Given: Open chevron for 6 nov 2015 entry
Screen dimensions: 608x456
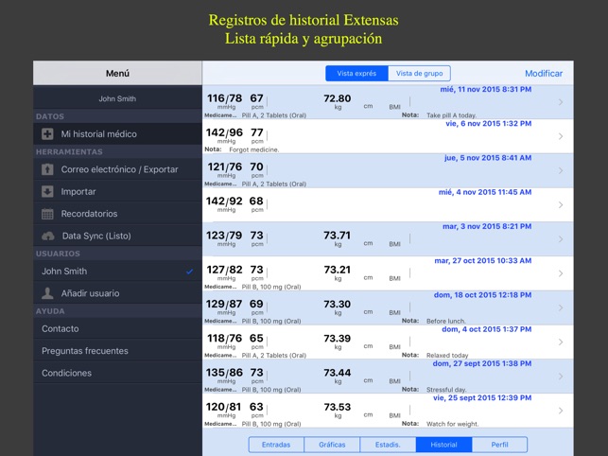Looking at the screenshot, I should (561, 136).
